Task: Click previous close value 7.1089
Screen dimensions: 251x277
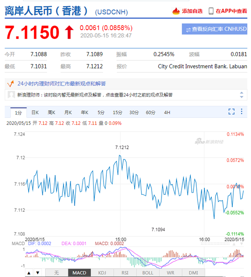Action: pos(94,54)
